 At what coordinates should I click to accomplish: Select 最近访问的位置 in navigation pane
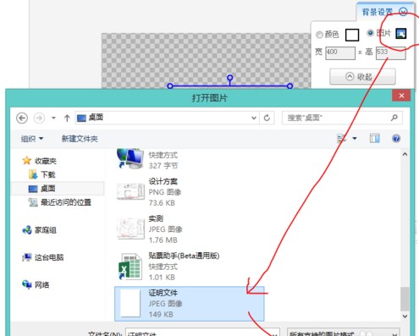60,202
